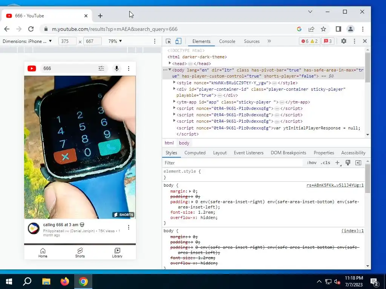Toggle computed styles sidebar icon

358,163
